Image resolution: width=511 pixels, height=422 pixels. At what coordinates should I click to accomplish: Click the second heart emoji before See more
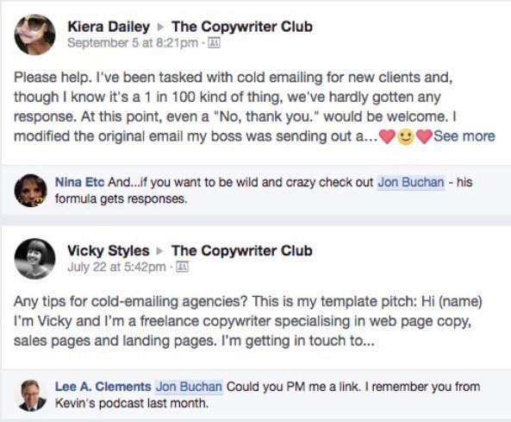pyautogui.click(x=424, y=136)
